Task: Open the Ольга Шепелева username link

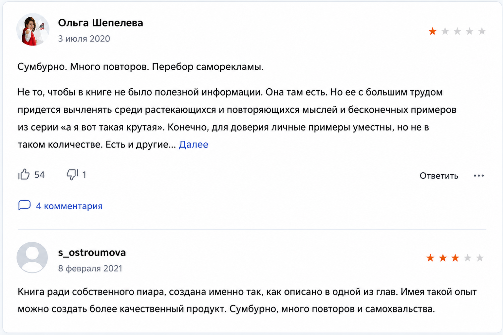Action: 101,23
